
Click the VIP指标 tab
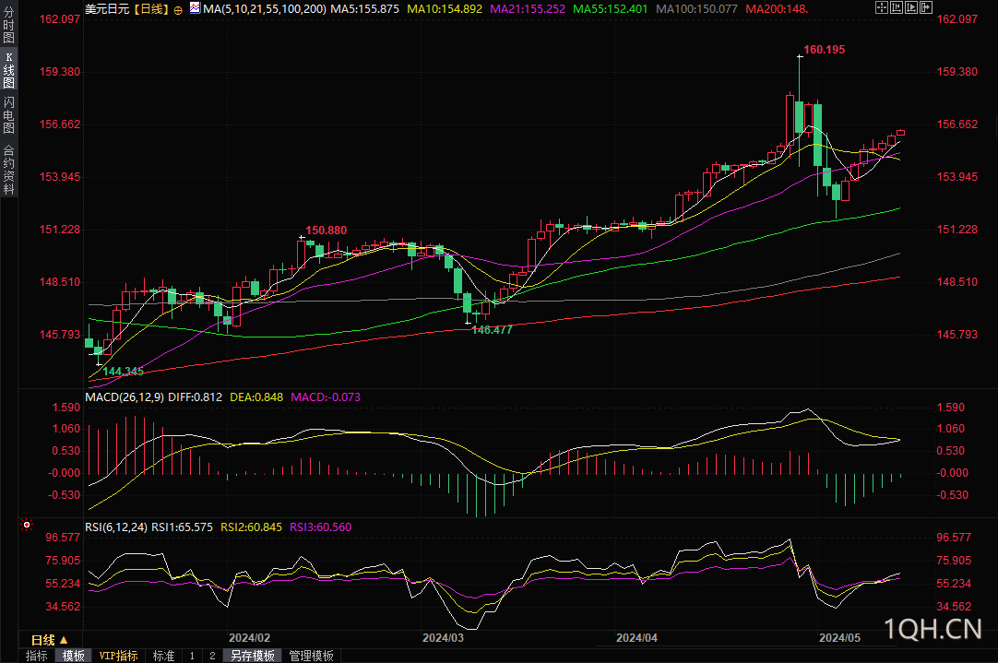click(118, 656)
